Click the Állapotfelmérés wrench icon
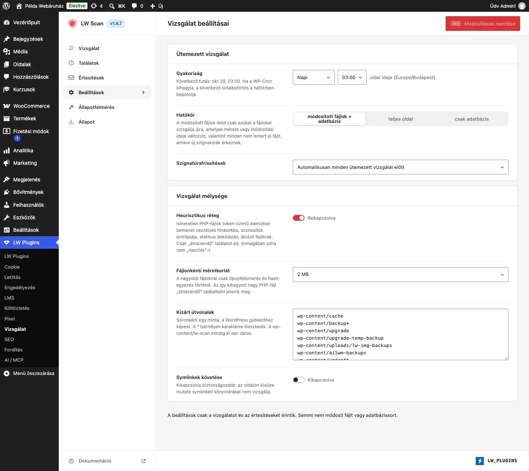 pos(71,107)
